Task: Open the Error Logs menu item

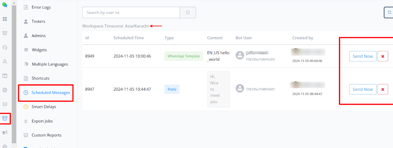Action: click(x=41, y=7)
